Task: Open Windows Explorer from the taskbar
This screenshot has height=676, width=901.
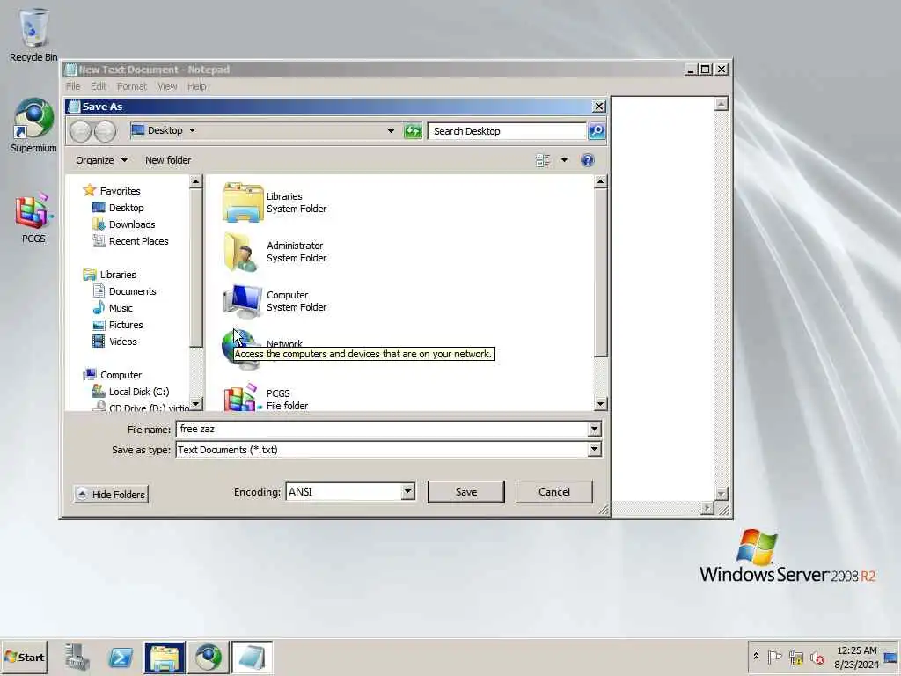Action: coord(165,657)
